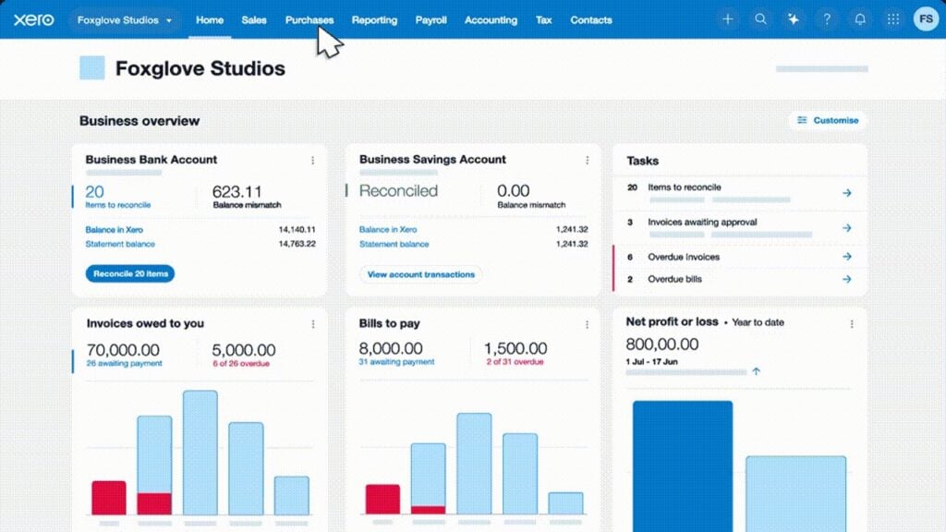Click the Customise button
946x532 pixels.
(828, 120)
